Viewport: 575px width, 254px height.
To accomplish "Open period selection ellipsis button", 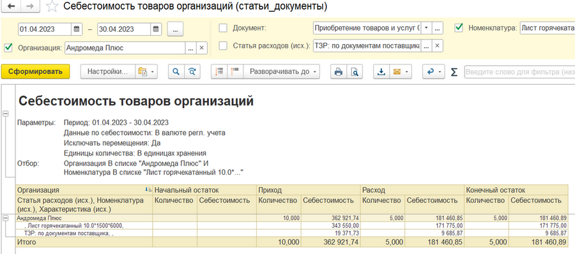I will click(175, 29).
